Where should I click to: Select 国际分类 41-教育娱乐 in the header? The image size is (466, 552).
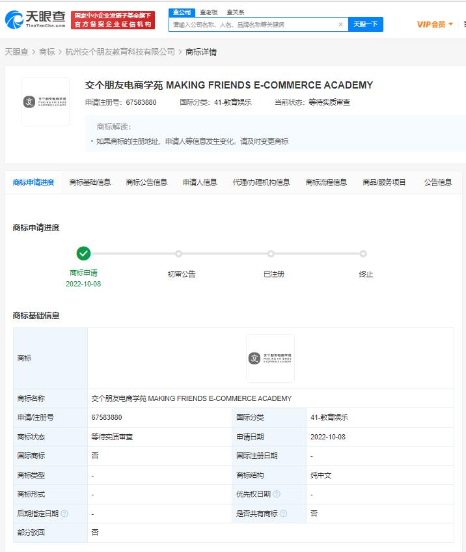coord(215,102)
